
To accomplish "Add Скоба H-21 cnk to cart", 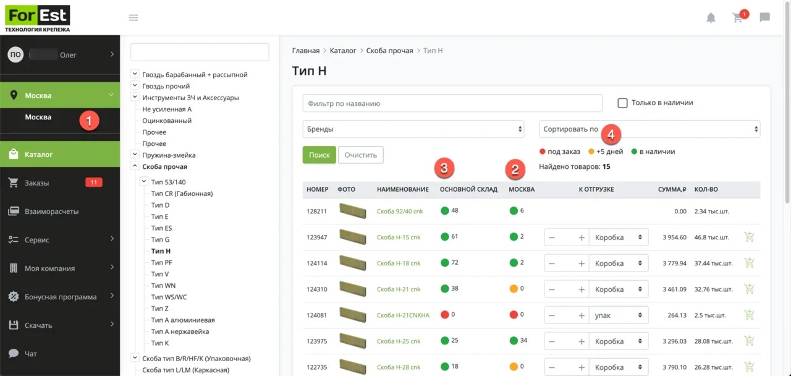I will [x=749, y=289].
